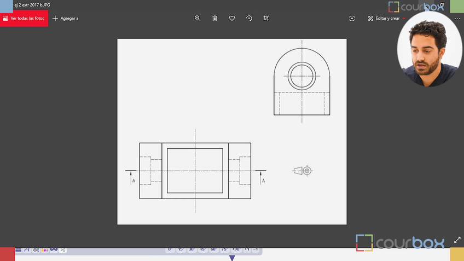Click the color palette dots icon

[45, 250]
